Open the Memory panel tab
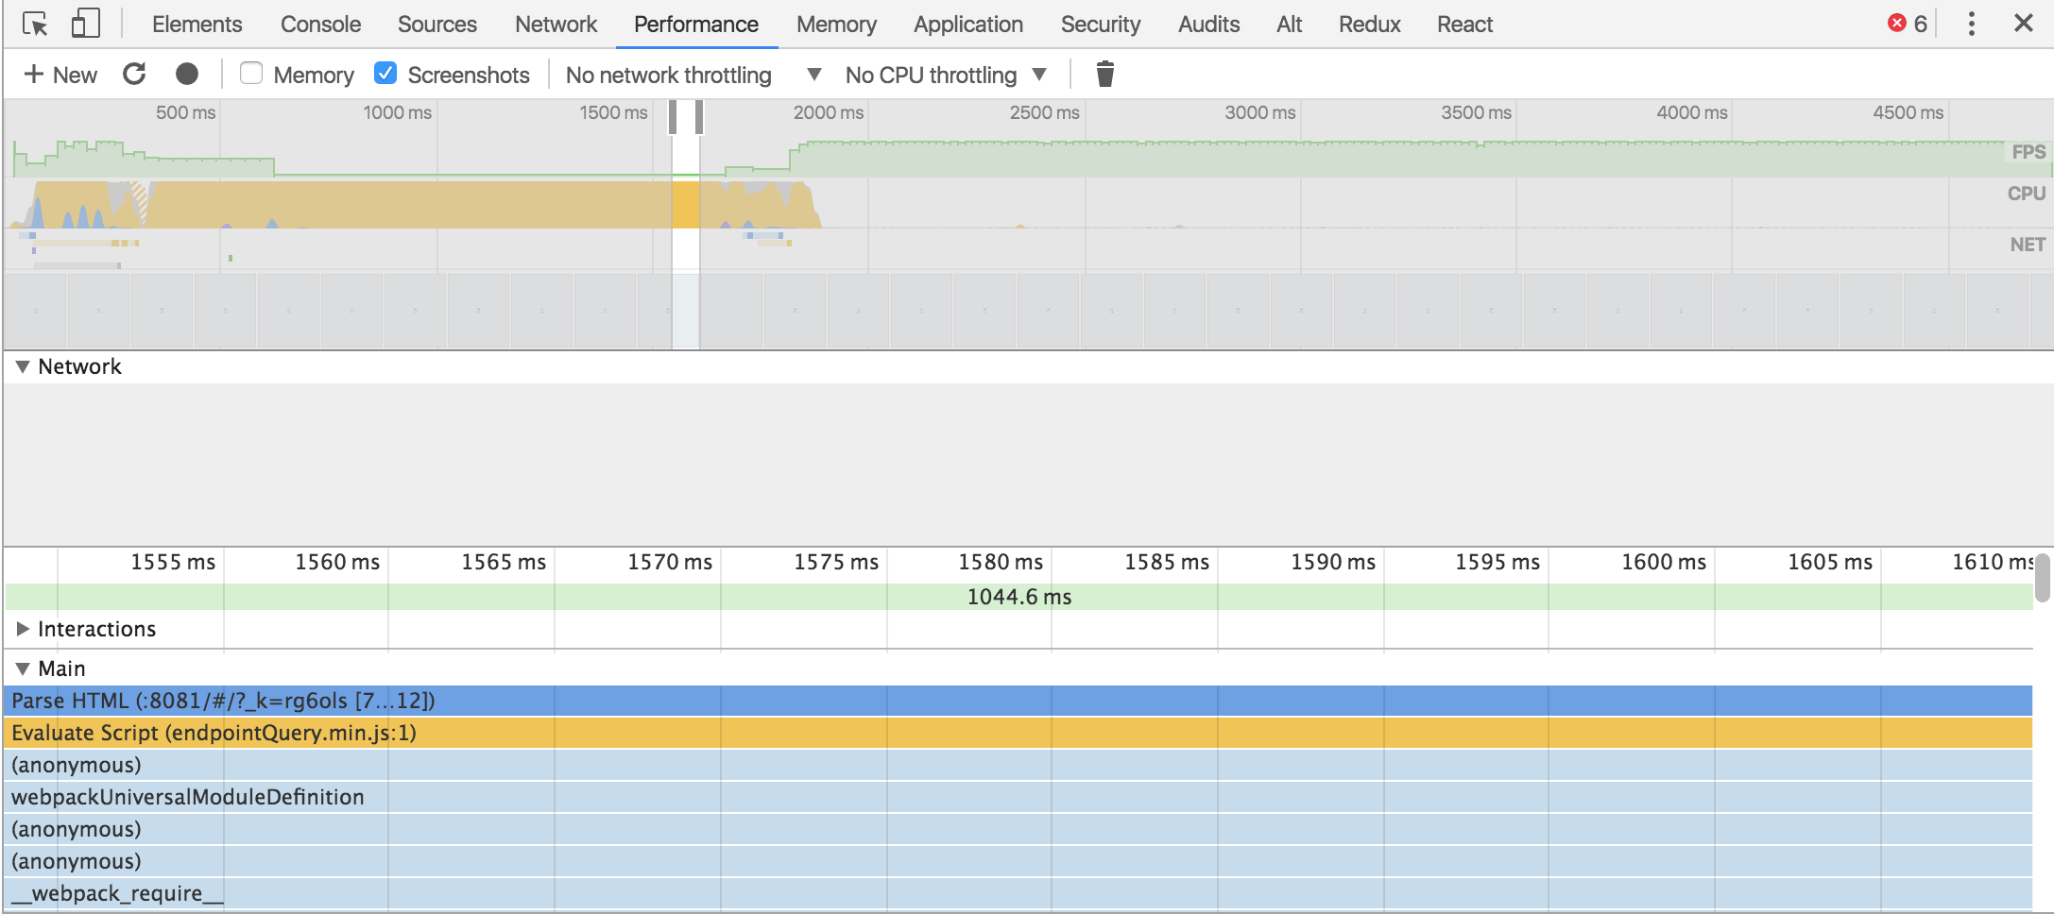The image size is (2054, 914). [836, 25]
